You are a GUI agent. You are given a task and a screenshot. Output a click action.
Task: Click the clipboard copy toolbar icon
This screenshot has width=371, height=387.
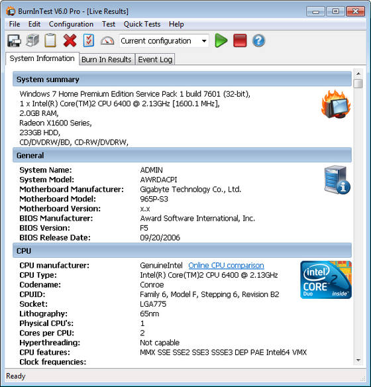tap(50, 40)
